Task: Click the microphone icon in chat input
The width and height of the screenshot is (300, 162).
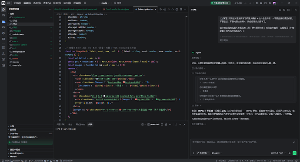Action: (x=290, y=153)
